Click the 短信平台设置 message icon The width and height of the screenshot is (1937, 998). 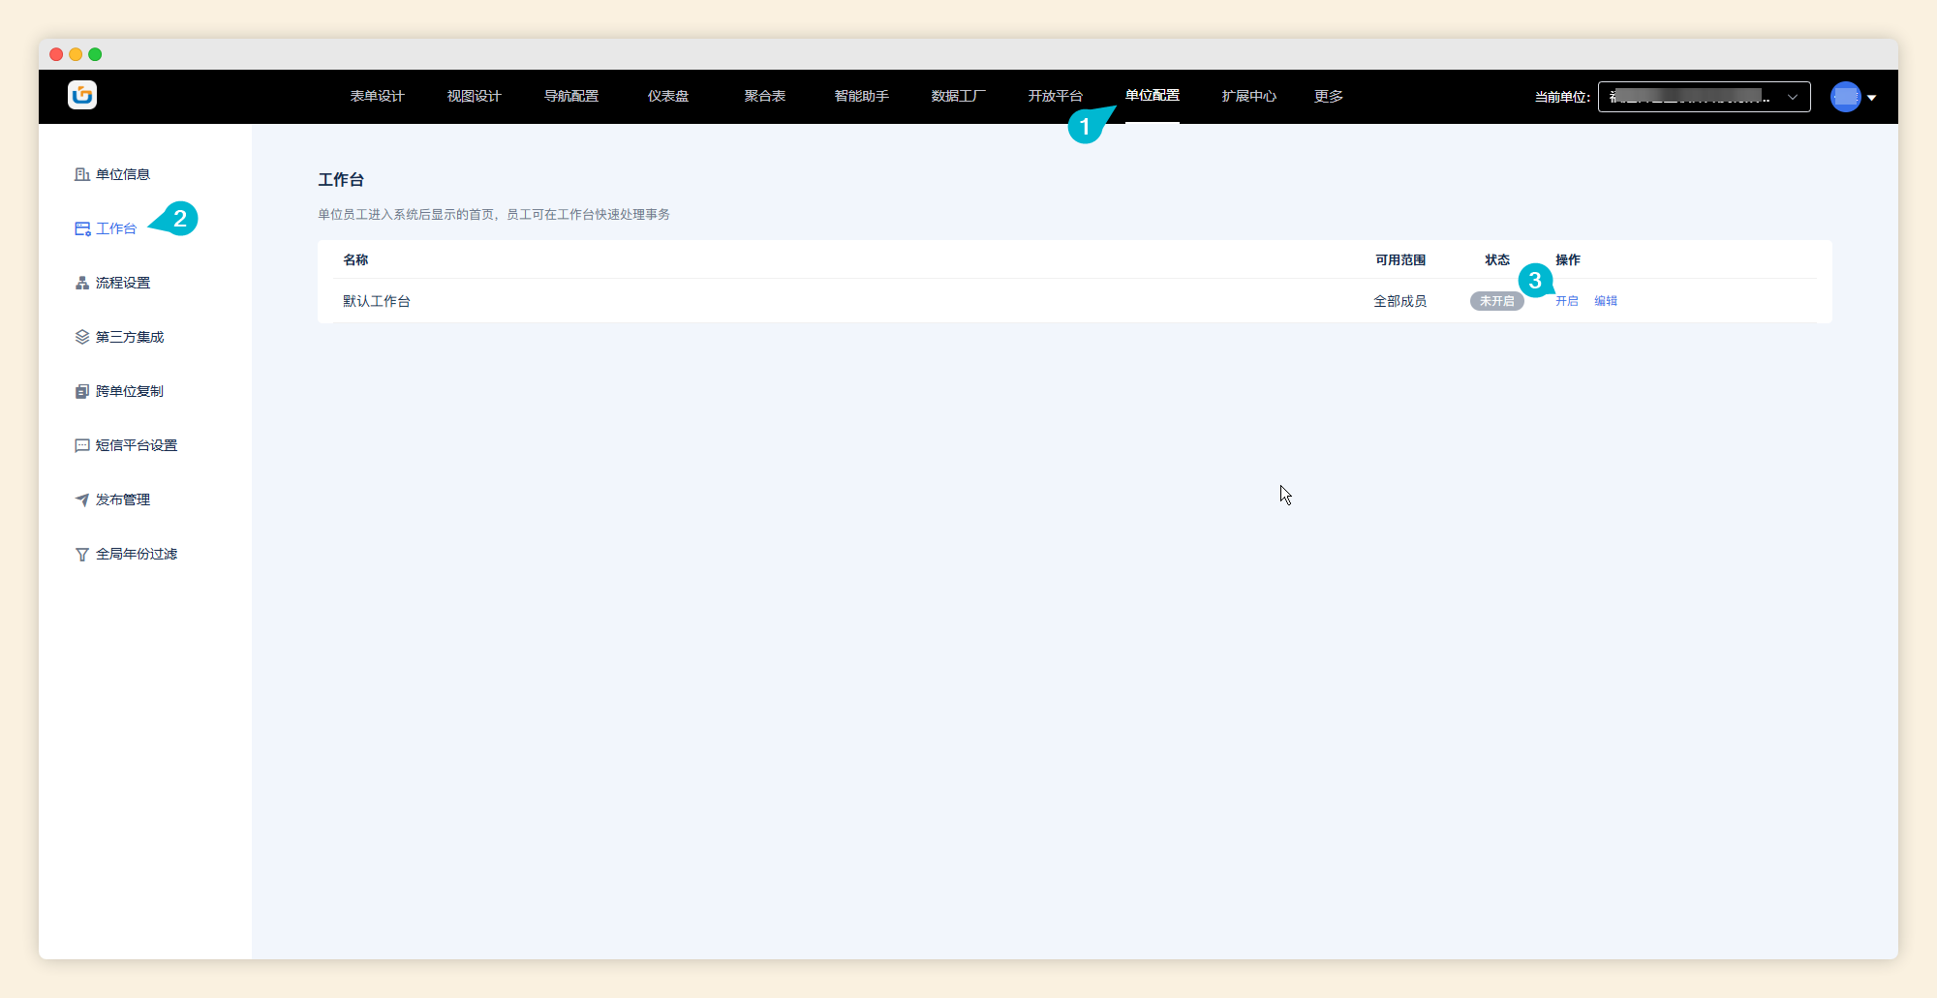coord(82,445)
